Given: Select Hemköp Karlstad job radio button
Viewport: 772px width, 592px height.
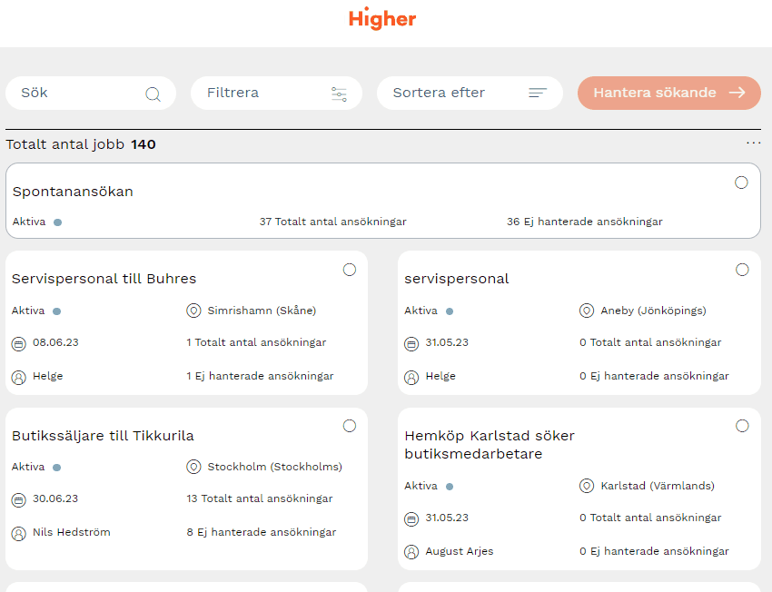Looking at the screenshot, I should click(742, 426).
